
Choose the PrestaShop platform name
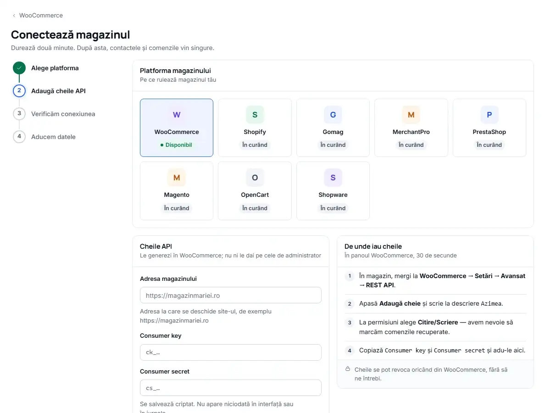(489, 132)
